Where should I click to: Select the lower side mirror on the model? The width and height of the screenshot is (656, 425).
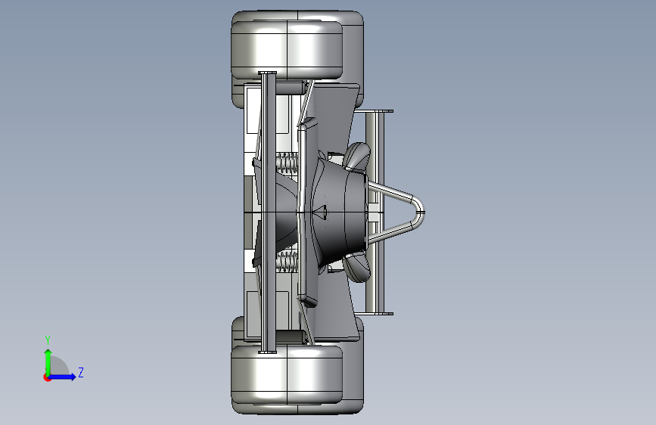click(357, 268)
